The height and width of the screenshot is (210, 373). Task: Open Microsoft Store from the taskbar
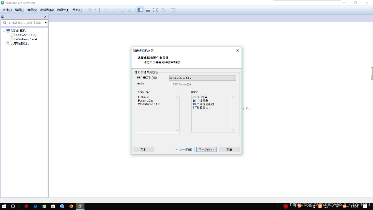pyautogui.click(x=53, y=206)
